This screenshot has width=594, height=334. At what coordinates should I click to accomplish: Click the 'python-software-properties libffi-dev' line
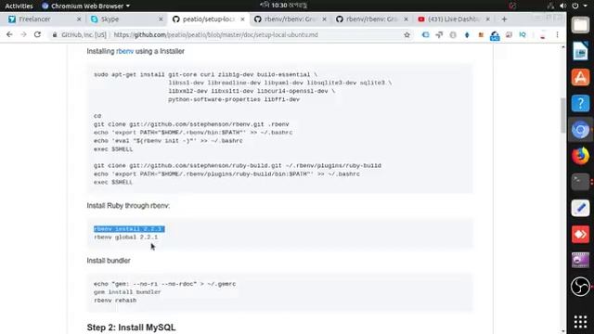234,99
